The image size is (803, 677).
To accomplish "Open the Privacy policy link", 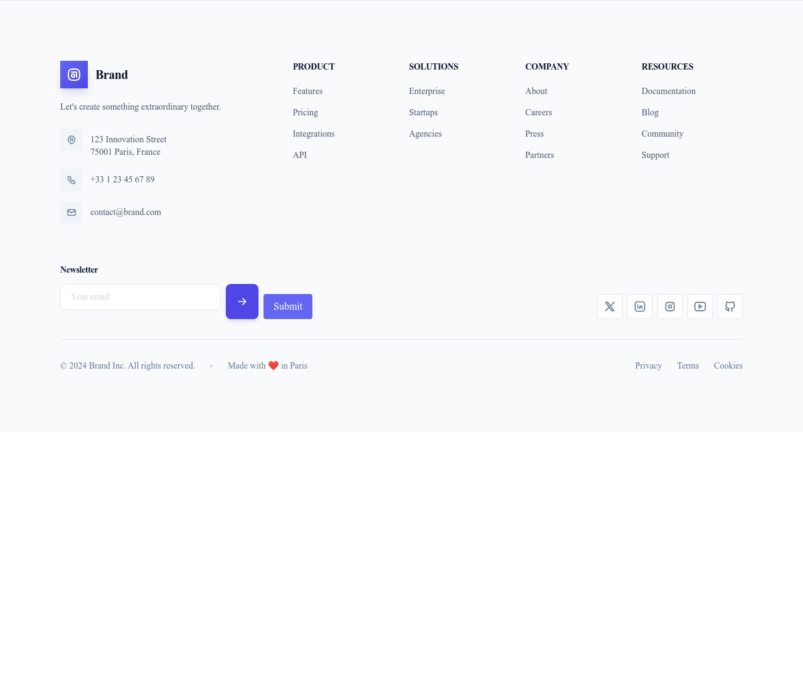I will tap(649, 365).
